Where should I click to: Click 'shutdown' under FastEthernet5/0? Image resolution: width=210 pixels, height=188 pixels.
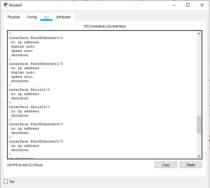[x=20, y=150]
